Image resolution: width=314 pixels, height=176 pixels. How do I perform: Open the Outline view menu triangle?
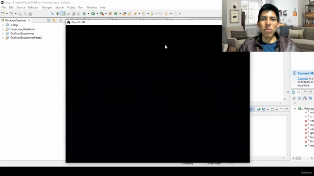pyautogui.click(x=295, y=103)
